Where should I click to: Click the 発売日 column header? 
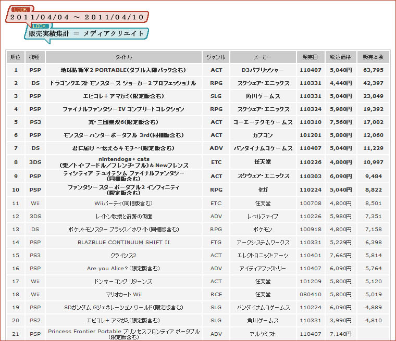click(x=311, y=57)
